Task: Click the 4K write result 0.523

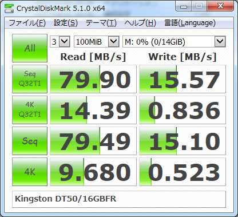Action: point(183,172)
